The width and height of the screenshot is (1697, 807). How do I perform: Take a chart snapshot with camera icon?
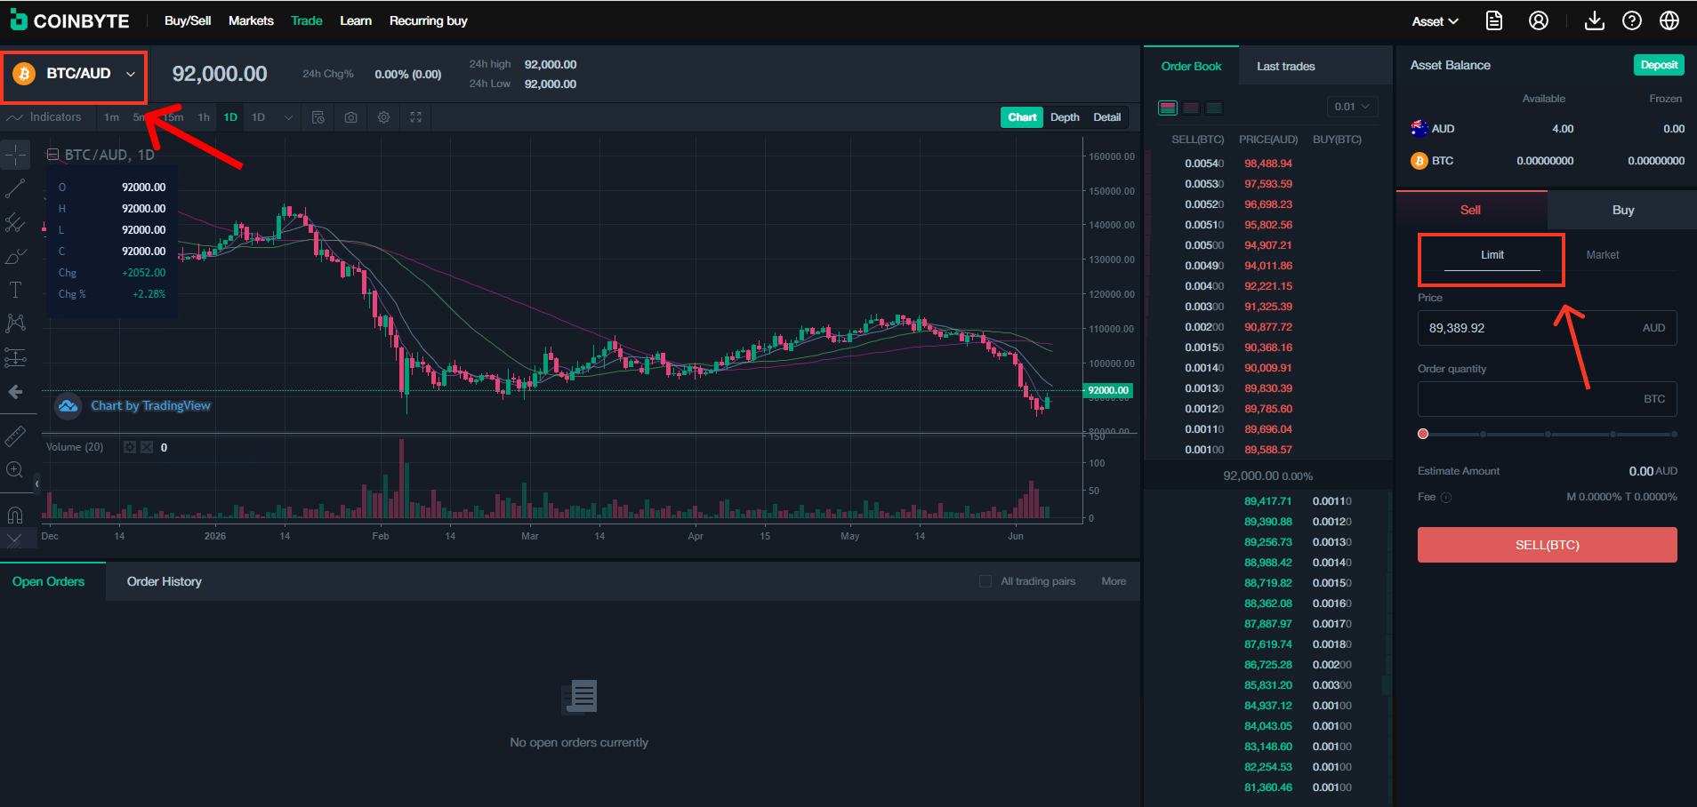tap(351, 117)
